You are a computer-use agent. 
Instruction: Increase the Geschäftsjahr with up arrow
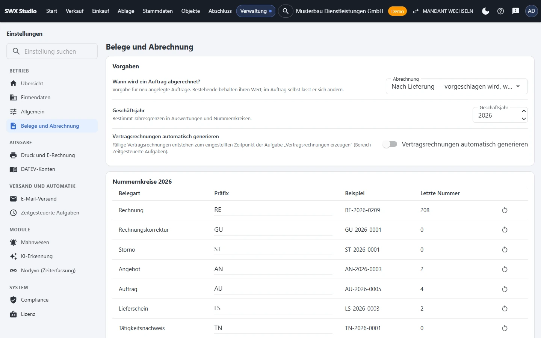[x=524, y=111]
